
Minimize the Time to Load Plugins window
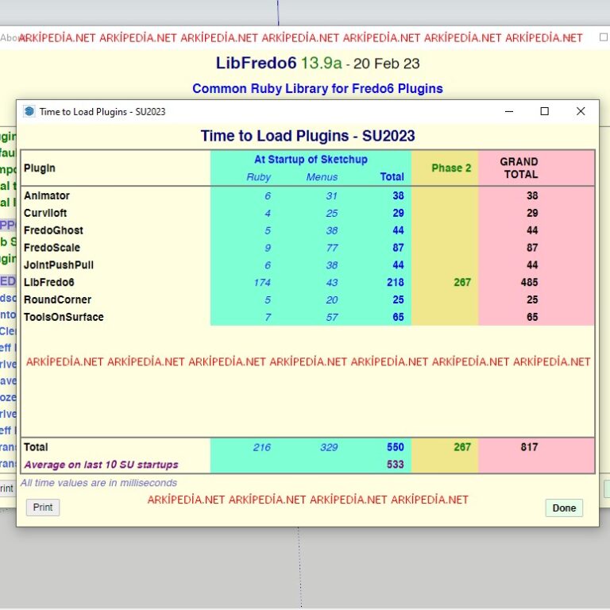(509, 111)
